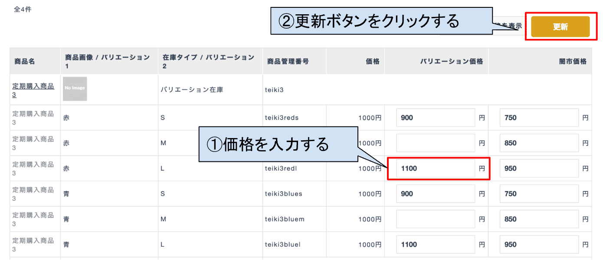This screenshot has width=603, height=264.
Task: Focus 闇市価格 field showing 850 for 赤 M
Action: point(539,143)
